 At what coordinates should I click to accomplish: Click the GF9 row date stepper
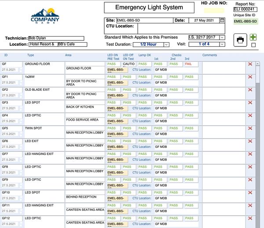21,185
